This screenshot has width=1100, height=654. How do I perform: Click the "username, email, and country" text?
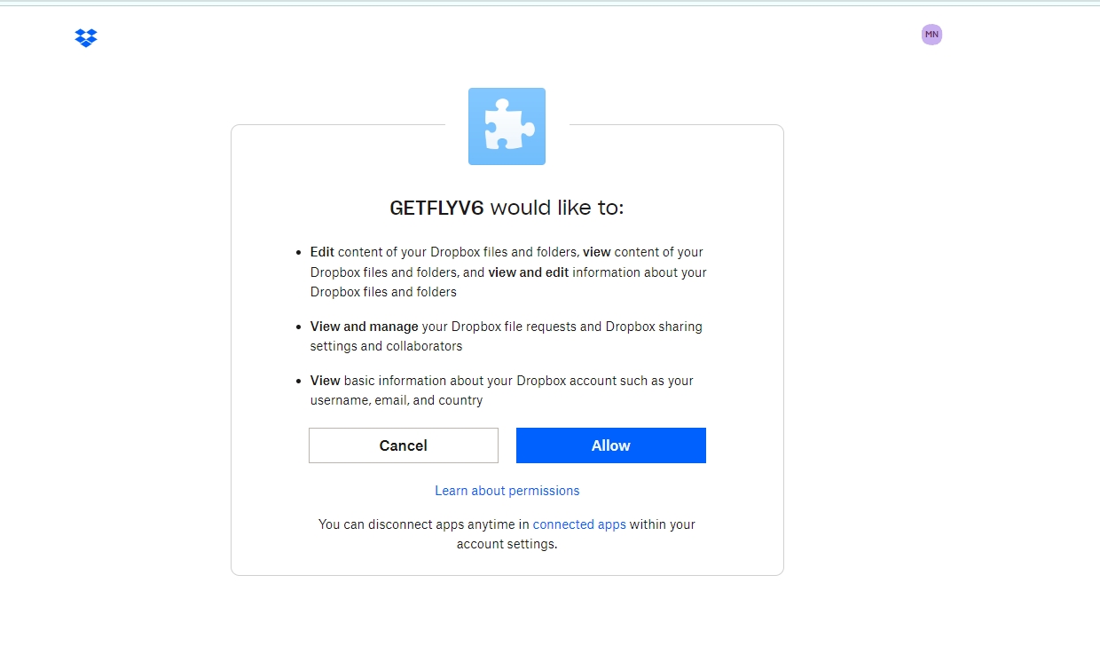click(x=397, y=400)
